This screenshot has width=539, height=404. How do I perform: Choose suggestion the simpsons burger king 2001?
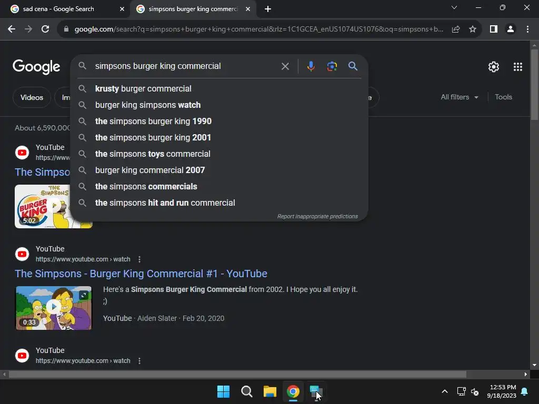click(219, 137)
